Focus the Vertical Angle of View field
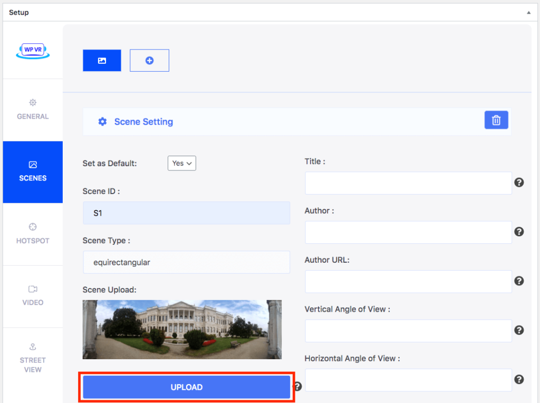 click(409, 331)
